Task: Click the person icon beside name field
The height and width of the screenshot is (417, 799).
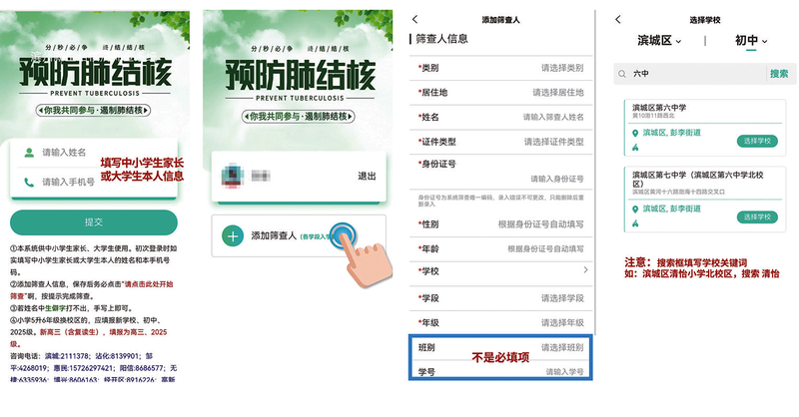Action: click(29, 153)
